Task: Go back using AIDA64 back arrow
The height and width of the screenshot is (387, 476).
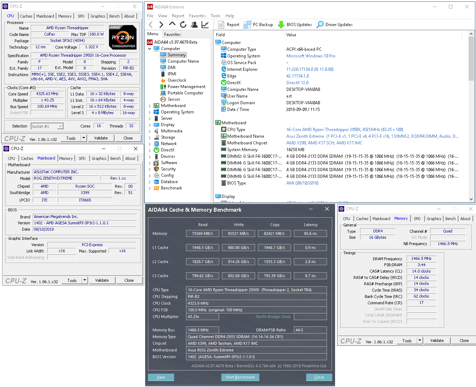Action: [151, 24]
